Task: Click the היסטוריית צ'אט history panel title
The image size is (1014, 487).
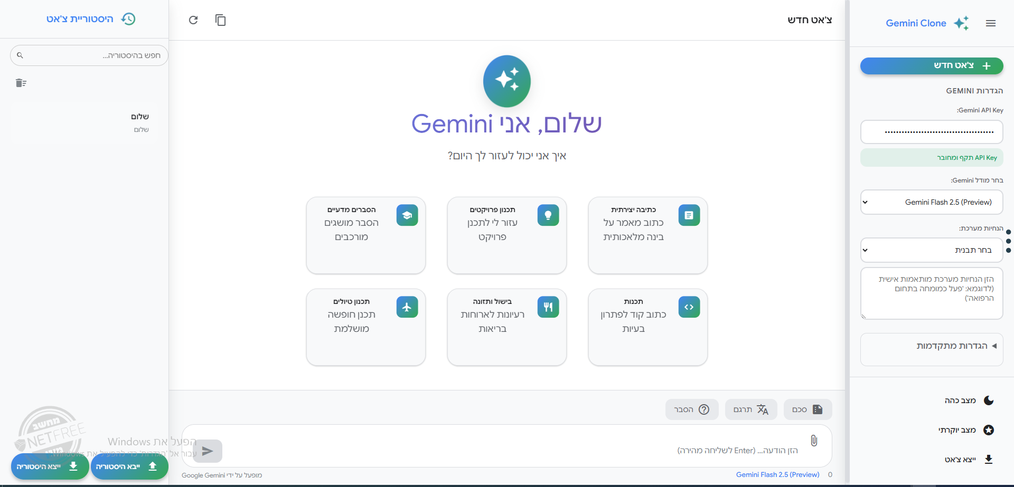Action: 80,19
